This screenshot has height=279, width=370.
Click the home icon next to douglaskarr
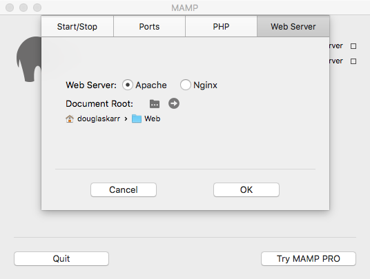[70, 118]
